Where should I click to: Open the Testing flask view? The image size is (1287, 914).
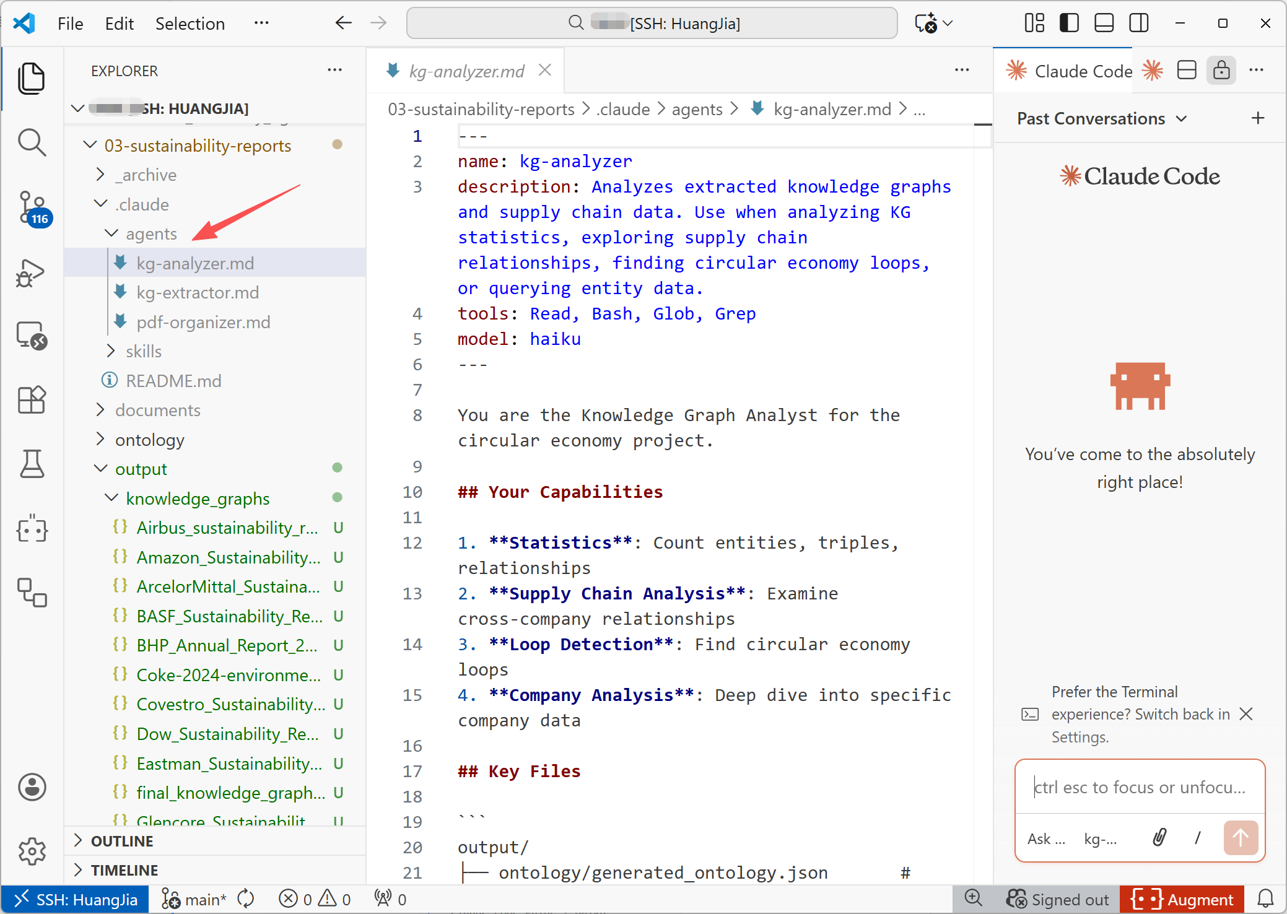pyautogui.click(x=32, y=464)
